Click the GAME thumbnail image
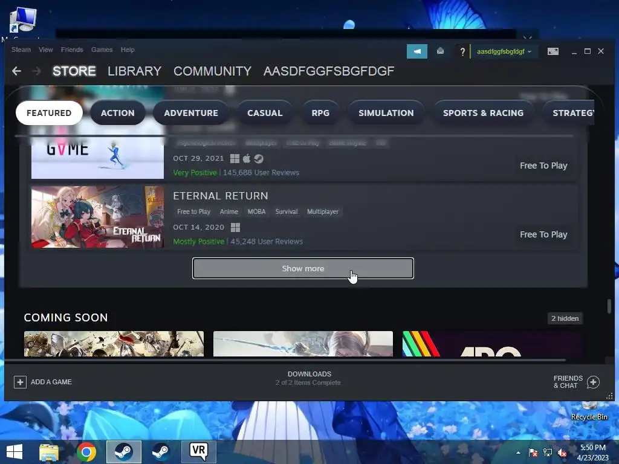The height and width of the screenshot is (464, 619). pos(97,157)
